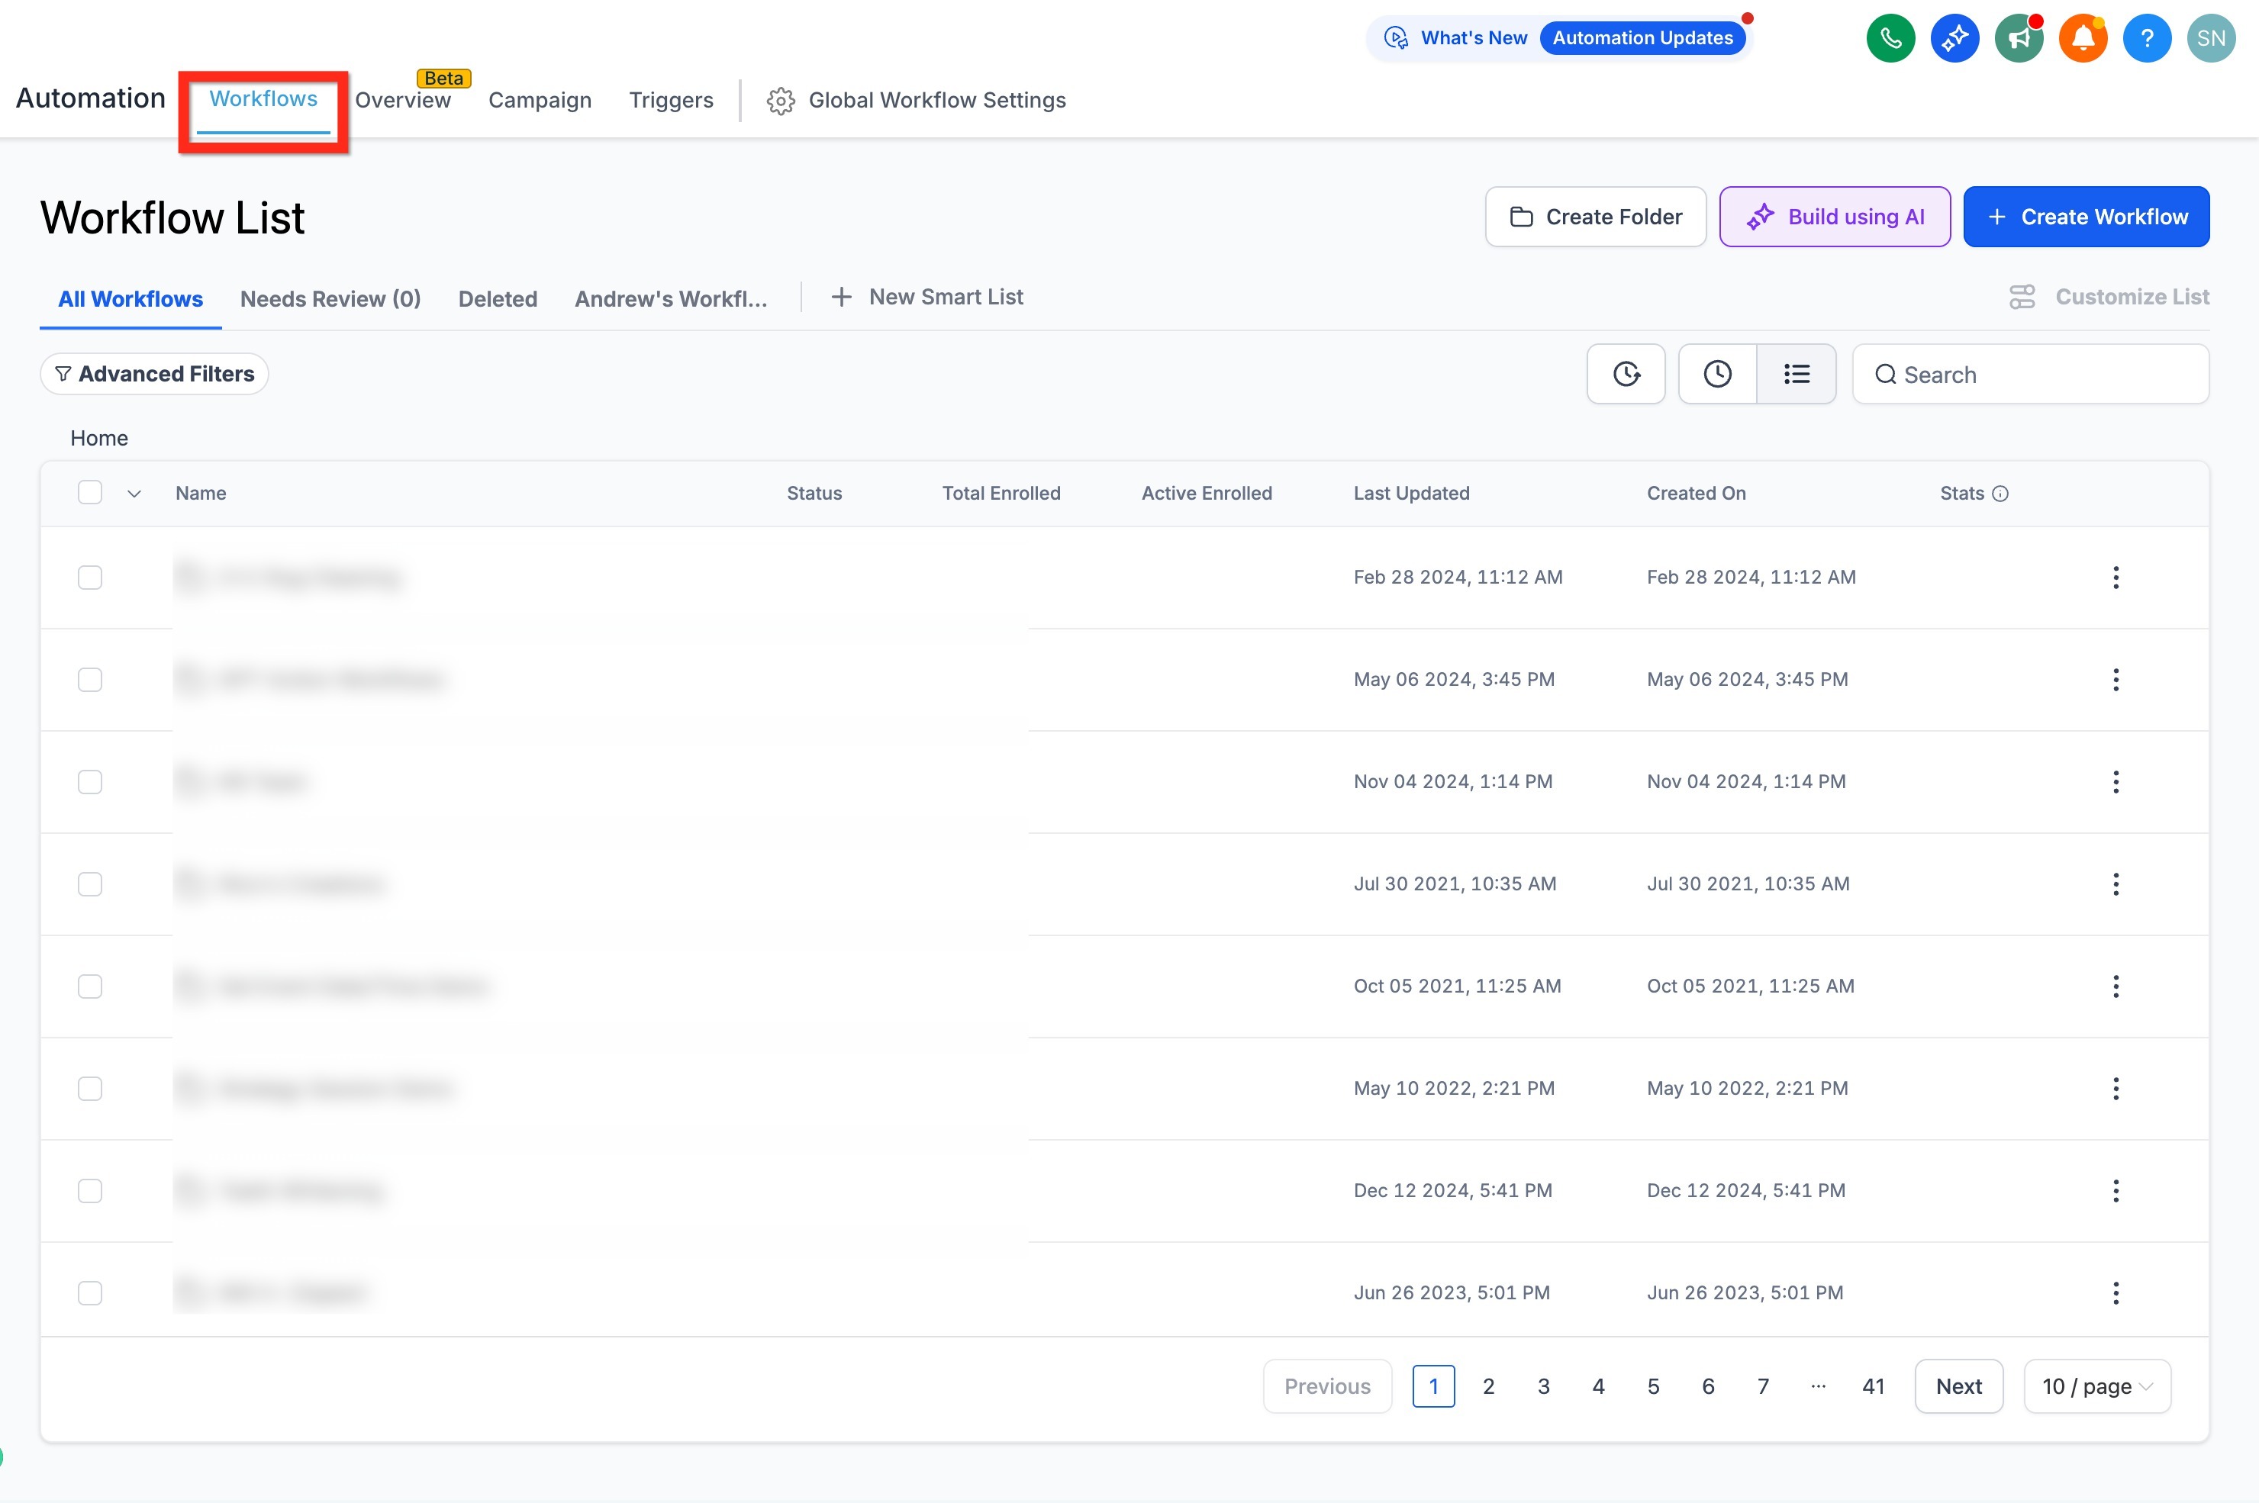Click the Customize List icon
The width and height of the screenshot is (2259, 1503).
click(x=2022, y=297)
